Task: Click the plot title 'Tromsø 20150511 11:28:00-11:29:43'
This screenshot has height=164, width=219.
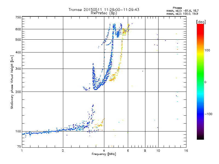Action: (x=104, y=10)
